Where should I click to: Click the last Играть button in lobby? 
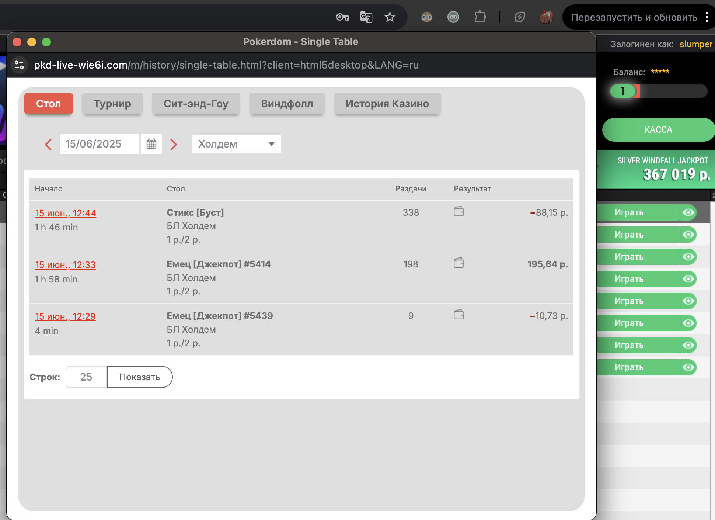click(x=638, y=367)
